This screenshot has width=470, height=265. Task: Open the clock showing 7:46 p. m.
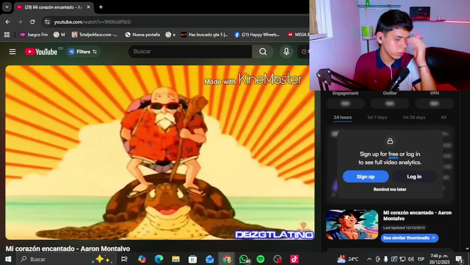[439, 259]
